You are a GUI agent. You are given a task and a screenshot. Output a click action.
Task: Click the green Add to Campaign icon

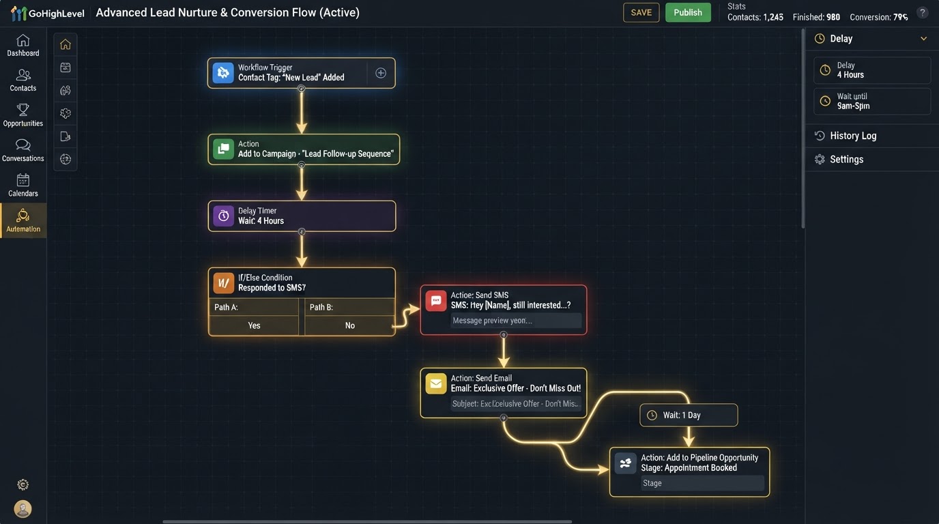[223, 149]
